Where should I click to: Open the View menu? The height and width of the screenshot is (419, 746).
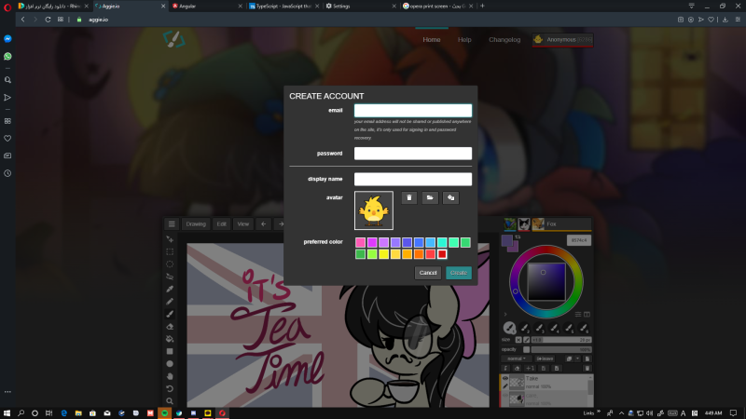pos(243,223)
